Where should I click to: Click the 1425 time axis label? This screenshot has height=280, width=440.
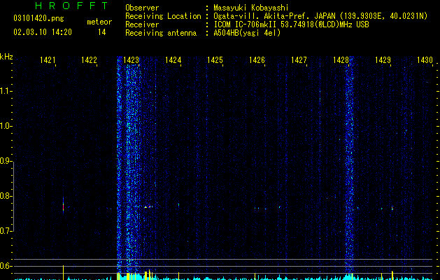coord(215,60)
